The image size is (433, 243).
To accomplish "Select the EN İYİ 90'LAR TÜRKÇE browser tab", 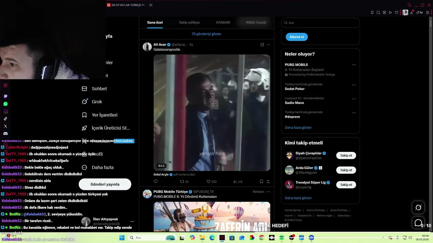I will click(126, 5).
